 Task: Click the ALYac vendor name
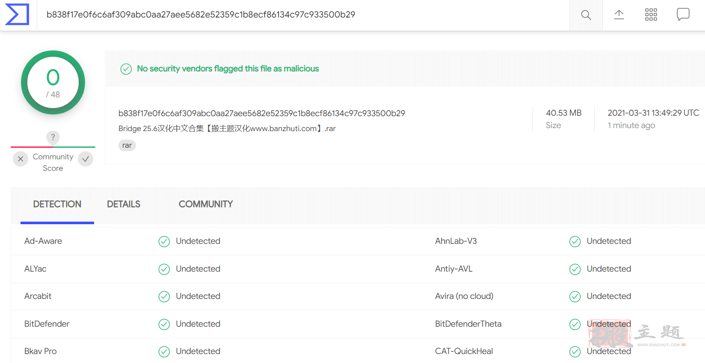pos(35,269)
